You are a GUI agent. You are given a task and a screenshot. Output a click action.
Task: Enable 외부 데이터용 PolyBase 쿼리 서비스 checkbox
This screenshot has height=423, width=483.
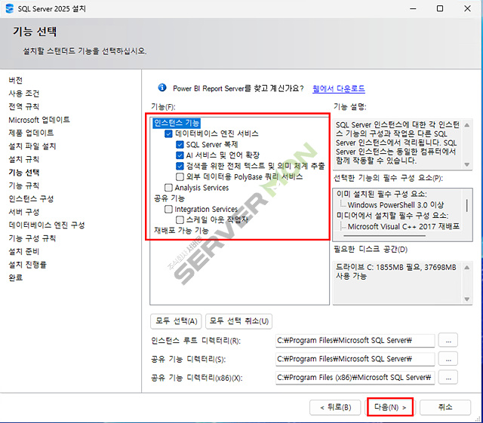pyautogui.click(x=180, y=177)
